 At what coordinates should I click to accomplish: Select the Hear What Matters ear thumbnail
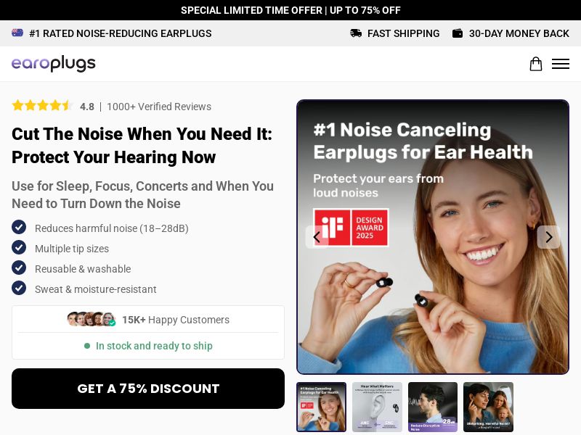(x=377, y=407)
